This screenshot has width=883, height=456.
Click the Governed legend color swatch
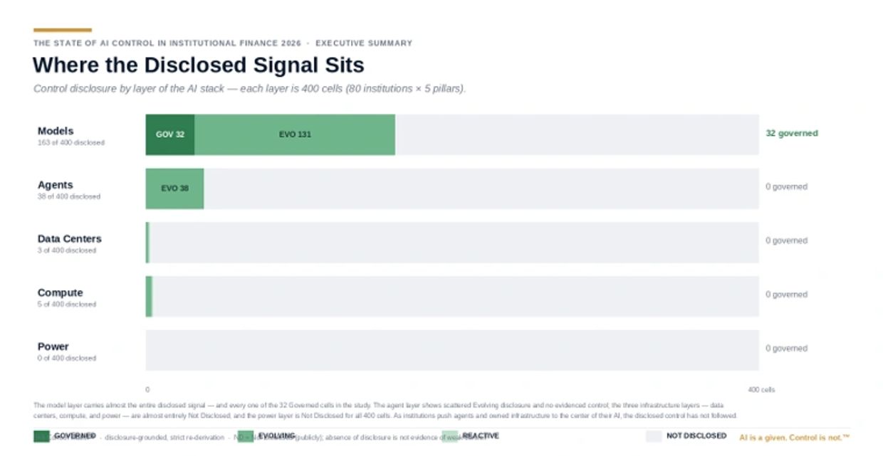(x=41, y=436)
